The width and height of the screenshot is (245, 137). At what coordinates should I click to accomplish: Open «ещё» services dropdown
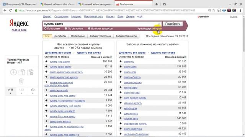pyautogui.click(x=140, y=16)
